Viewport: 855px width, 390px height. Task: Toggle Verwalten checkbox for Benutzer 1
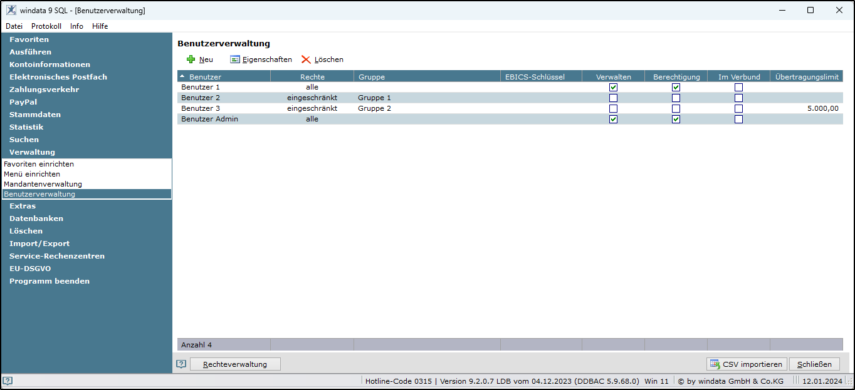[613, 87]
